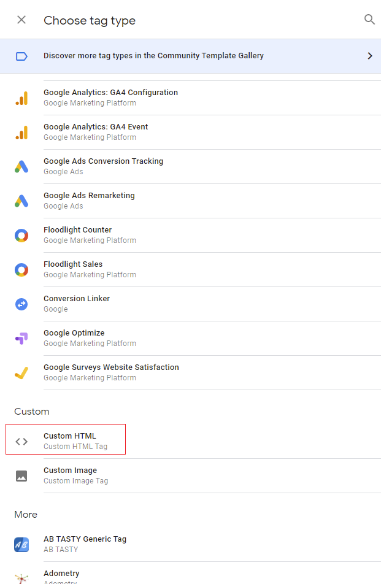Viewport: 381px width, 584px height.
Task: Click the Community Template Gallery tag icon
Action: coord(21,56)
